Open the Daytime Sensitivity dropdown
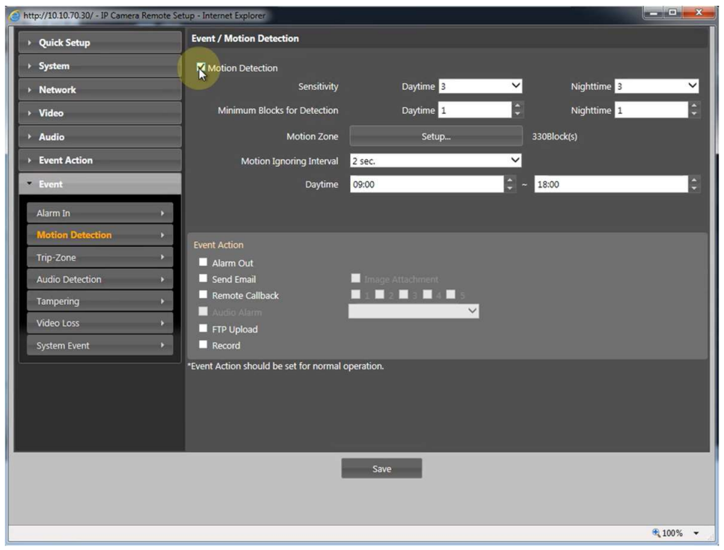 coord(480,86)
